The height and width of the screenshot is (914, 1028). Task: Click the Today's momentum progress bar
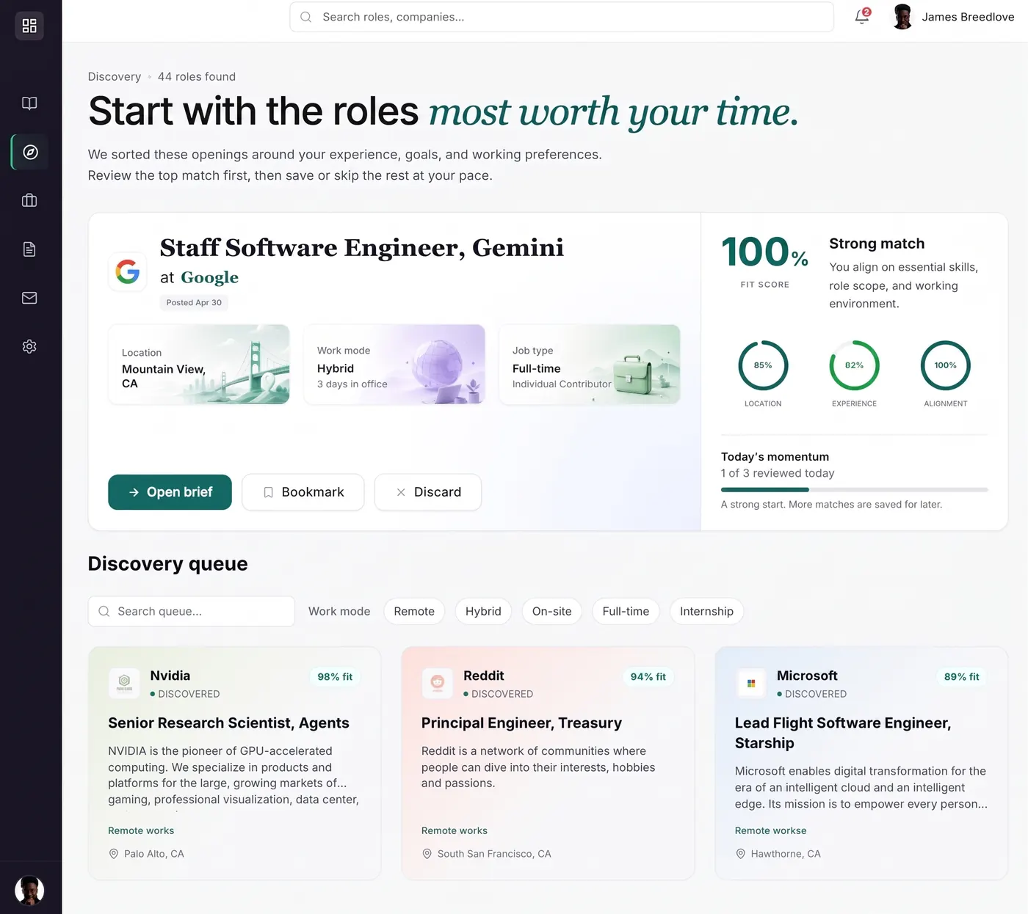[x=855, y=489]
